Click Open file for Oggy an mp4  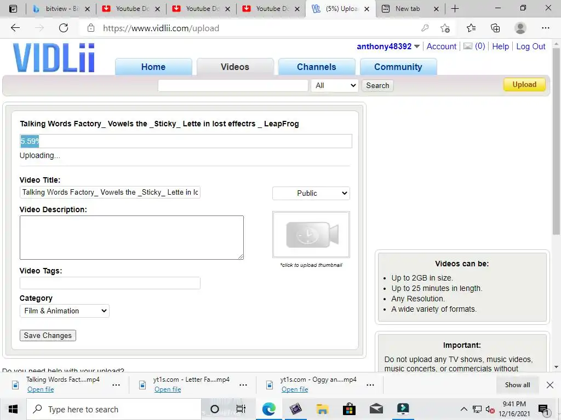[x=294, y=389]
